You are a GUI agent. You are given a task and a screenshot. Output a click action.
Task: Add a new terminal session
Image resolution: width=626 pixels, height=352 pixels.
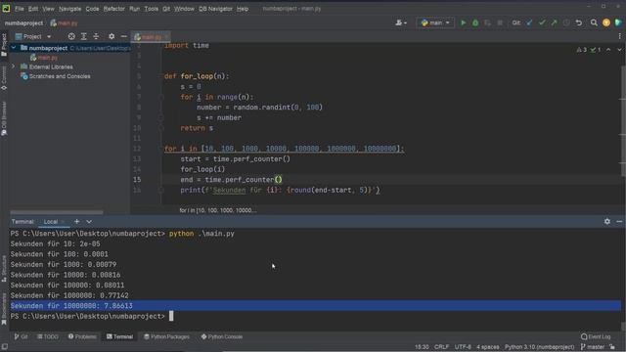click(76, 222)
